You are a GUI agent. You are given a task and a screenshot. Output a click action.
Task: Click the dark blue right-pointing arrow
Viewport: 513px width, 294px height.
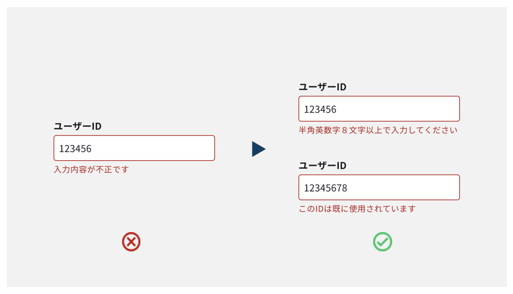(x=258, y=149)
